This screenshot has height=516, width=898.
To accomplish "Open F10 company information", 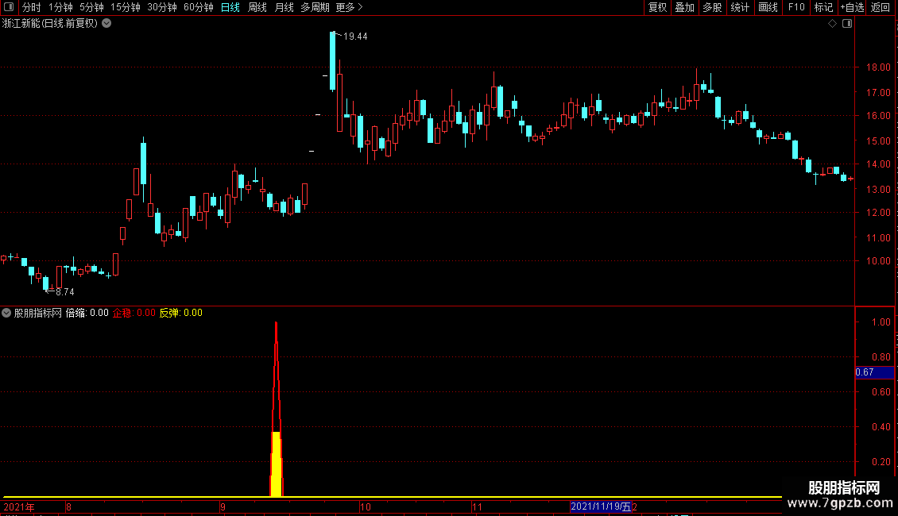I will point(796,7).
